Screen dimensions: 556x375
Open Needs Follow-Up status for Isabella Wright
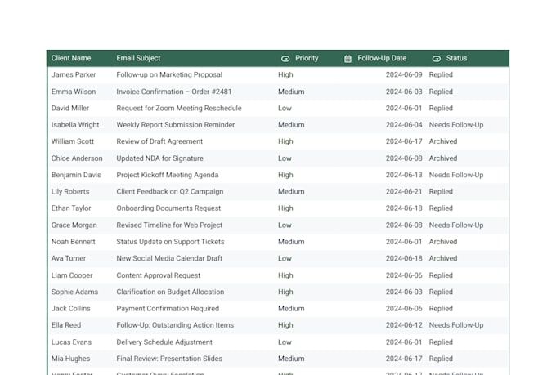click(x=456, y=125)
